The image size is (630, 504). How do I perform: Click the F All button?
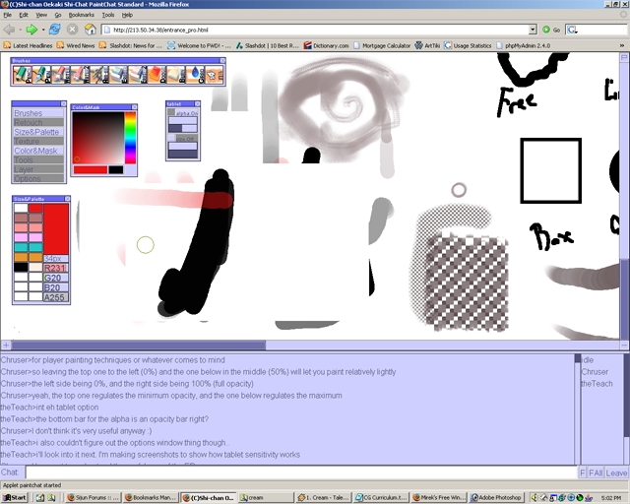point(596,473)
